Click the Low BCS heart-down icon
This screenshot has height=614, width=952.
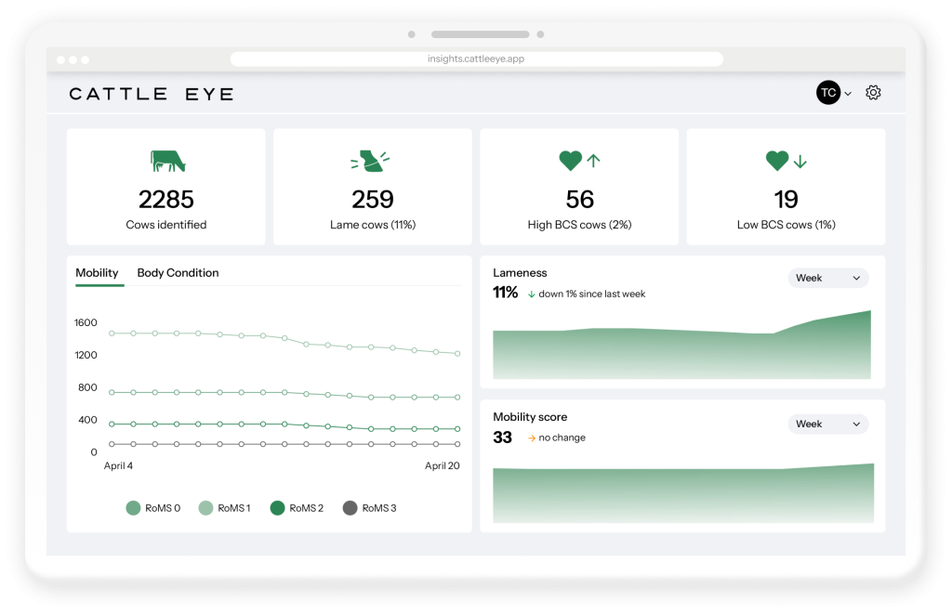click(x=786, y=161)
